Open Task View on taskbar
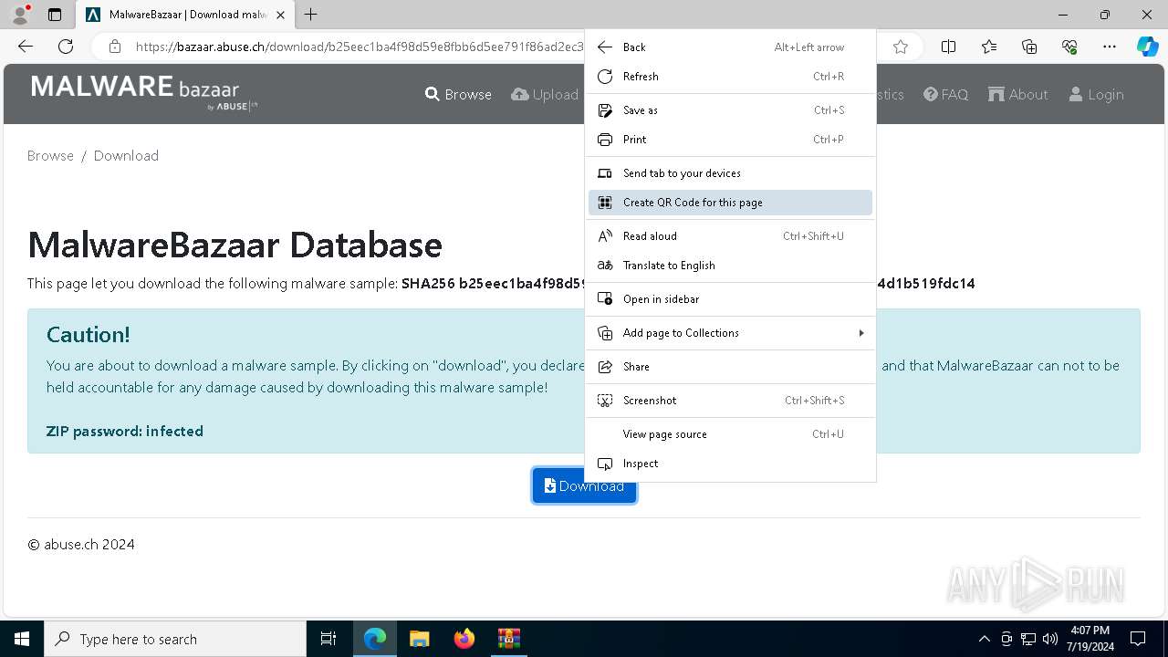Screen dimensions: 1168x657 click(x=328, y=639)
